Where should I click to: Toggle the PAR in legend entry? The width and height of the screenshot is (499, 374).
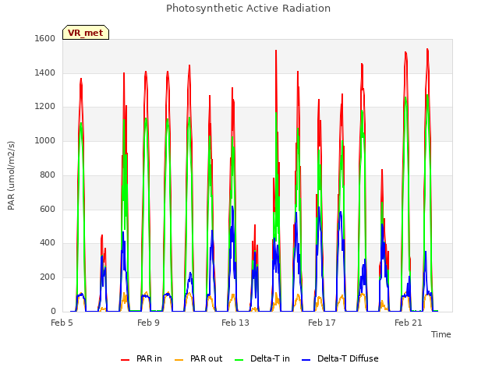(x=141, y=358)
